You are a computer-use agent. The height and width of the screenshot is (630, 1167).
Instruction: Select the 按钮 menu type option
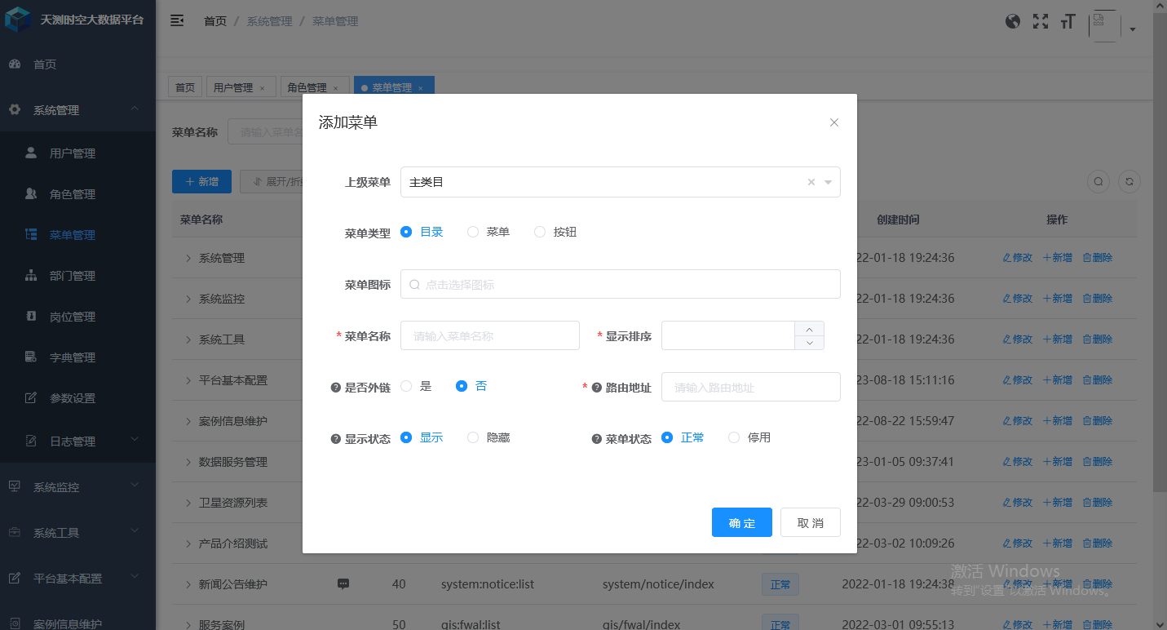tap(540, 232)
